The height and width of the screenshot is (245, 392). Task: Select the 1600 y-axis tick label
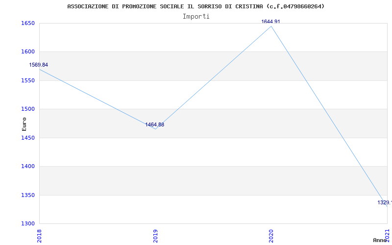tap(28, 52)
